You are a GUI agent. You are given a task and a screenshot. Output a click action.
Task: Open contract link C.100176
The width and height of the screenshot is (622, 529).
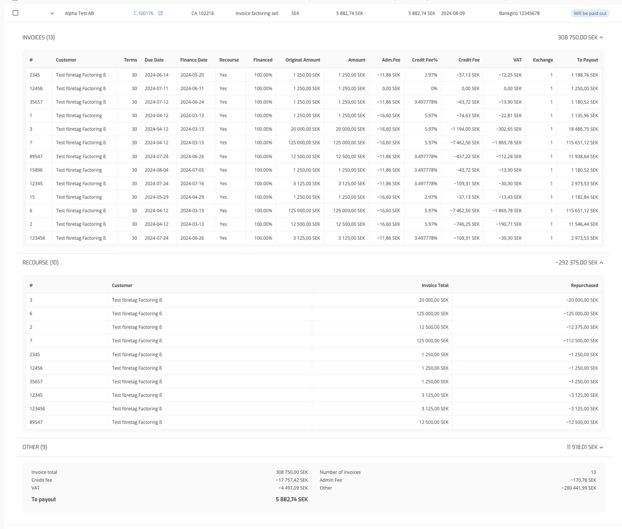(x=143, y=13)
